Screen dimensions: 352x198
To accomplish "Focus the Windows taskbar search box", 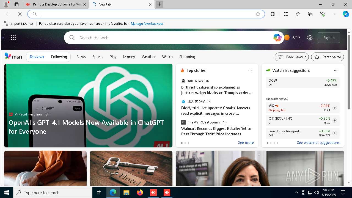I will tap(53, 193).
